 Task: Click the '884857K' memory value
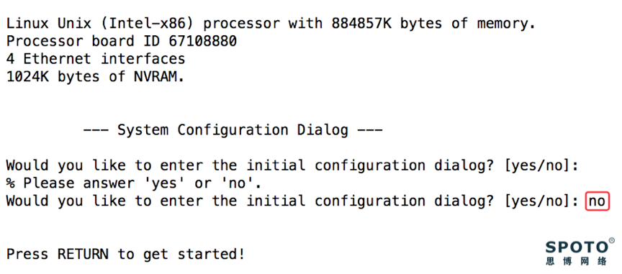(x=361, y=24)
